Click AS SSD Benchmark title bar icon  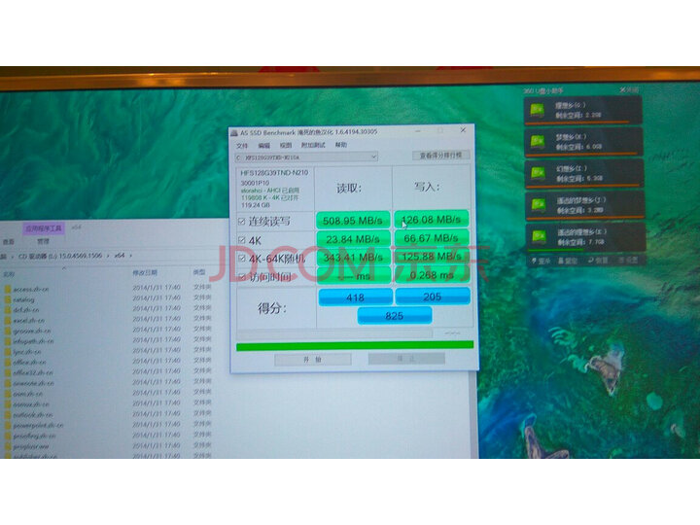(234, 133)
